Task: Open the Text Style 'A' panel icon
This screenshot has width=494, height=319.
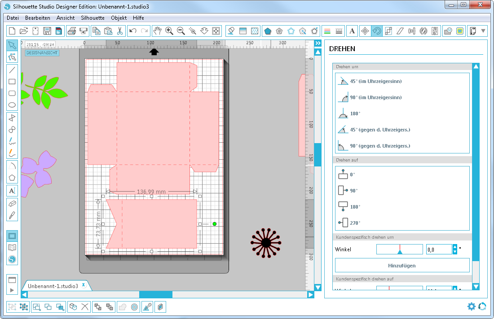Action: [353, 31]
